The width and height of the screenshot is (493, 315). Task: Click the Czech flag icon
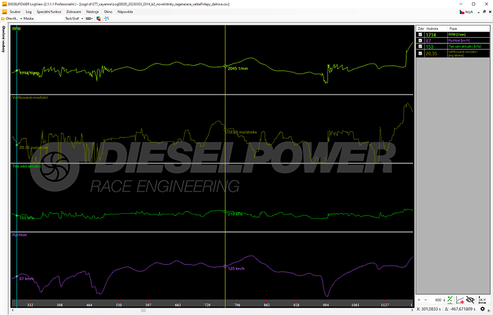point(462,12)
